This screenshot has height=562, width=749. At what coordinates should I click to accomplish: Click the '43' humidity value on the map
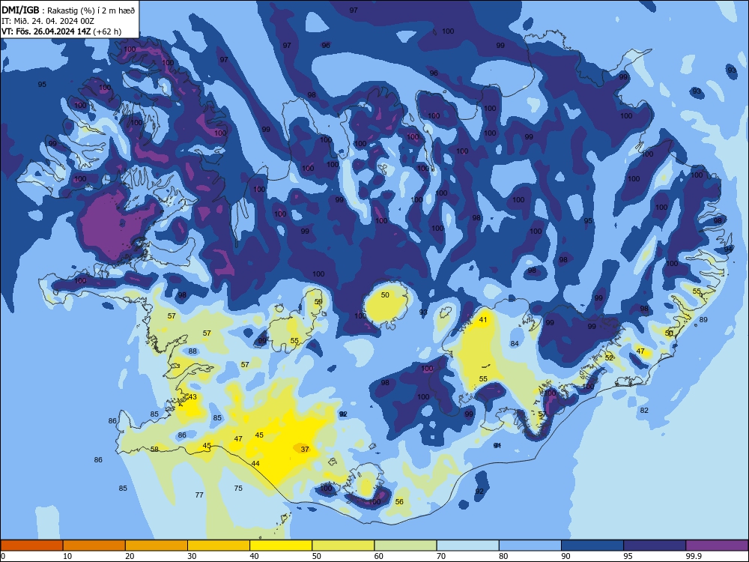tap(192, 397)
